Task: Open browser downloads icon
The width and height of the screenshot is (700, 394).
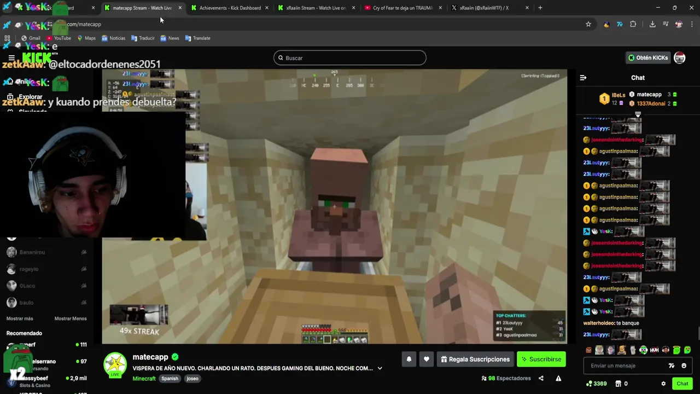Action: (x=652, y=24)
